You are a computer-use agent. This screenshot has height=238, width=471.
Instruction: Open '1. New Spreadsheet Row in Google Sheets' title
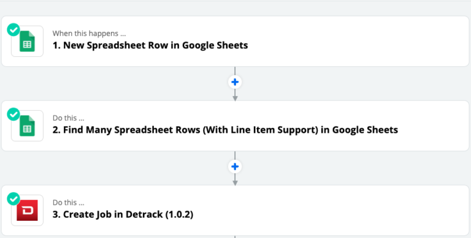point(150,45)
